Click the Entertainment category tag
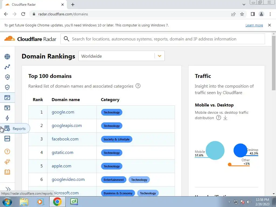Image resolution: width=276 pixels, height=207 pixels. pyautogui.click(x=114, y=180)
